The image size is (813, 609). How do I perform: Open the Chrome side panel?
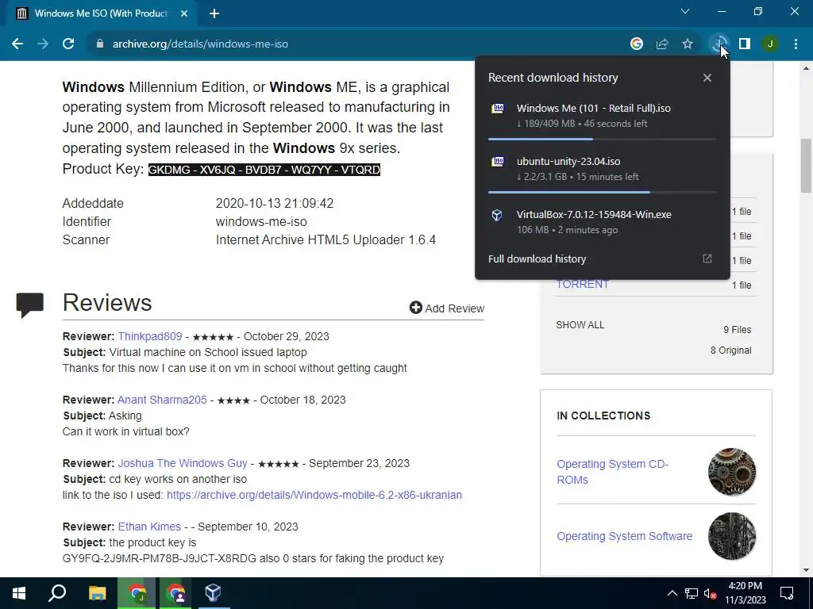[745, 44]
